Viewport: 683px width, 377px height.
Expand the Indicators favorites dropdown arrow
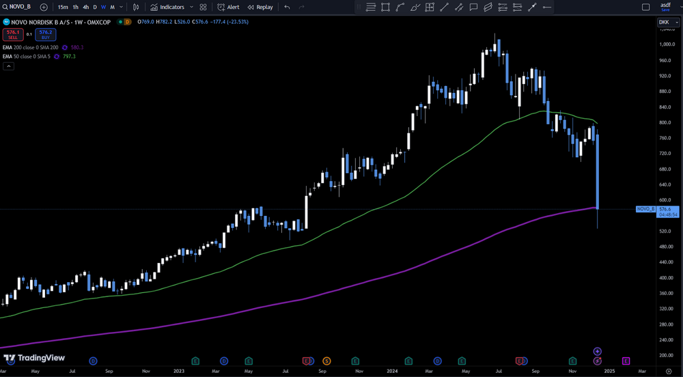point(191,7)
